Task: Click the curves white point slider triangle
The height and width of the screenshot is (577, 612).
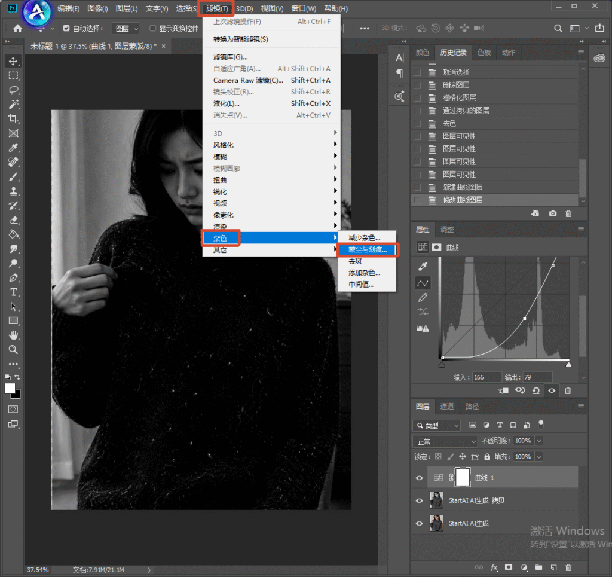Action: click(x=569, y=365)
